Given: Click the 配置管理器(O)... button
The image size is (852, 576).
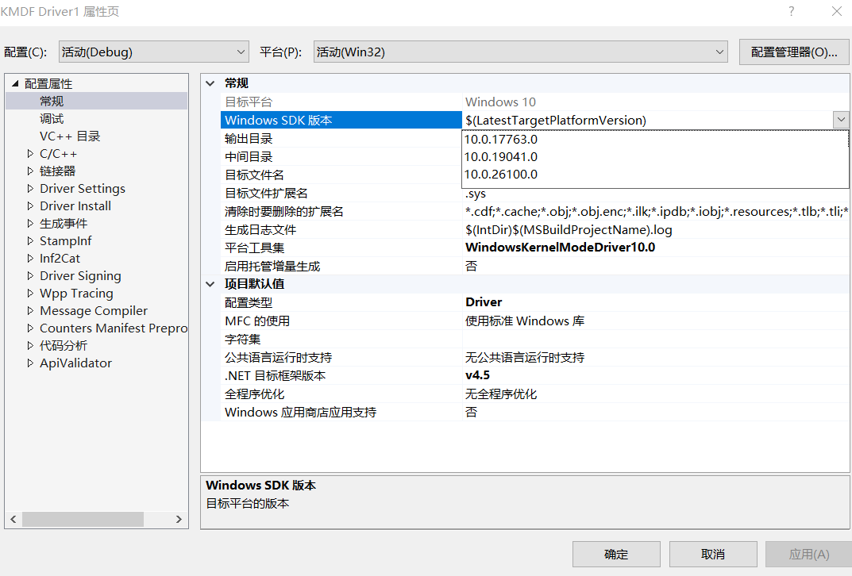Looking at the screenshot, I should point(794,52).
